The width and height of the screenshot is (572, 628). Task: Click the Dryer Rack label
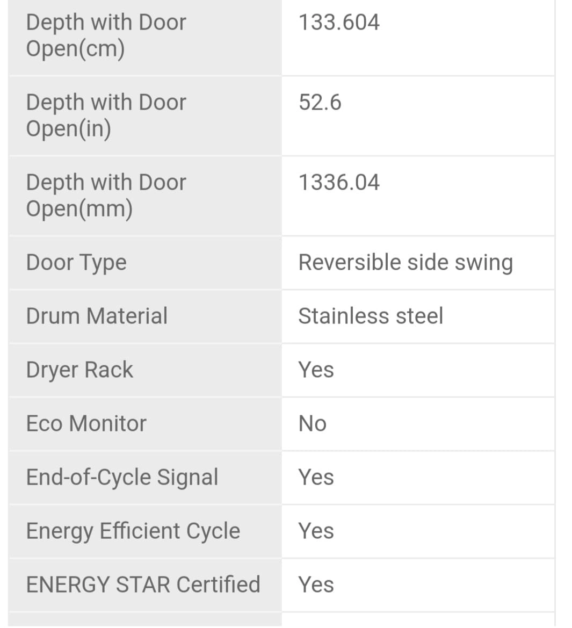click(79, 370)
